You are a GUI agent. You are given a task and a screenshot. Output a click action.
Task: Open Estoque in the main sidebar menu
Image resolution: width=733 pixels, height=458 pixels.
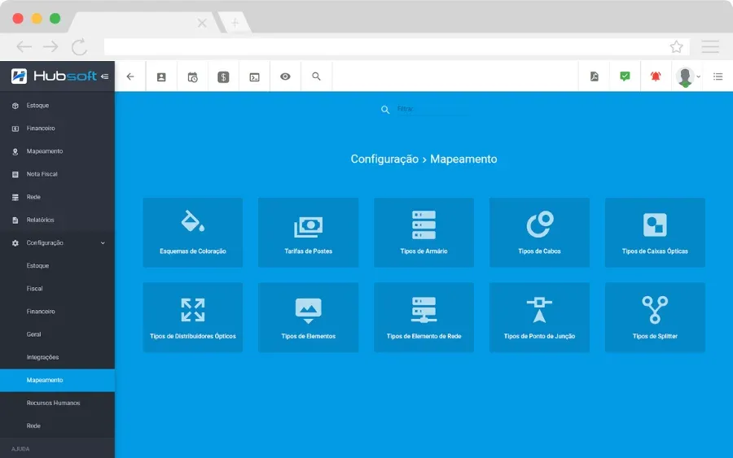[57, 106]
